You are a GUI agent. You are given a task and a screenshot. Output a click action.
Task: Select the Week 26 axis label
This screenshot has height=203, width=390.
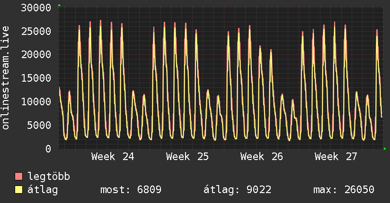coord(262,157)
